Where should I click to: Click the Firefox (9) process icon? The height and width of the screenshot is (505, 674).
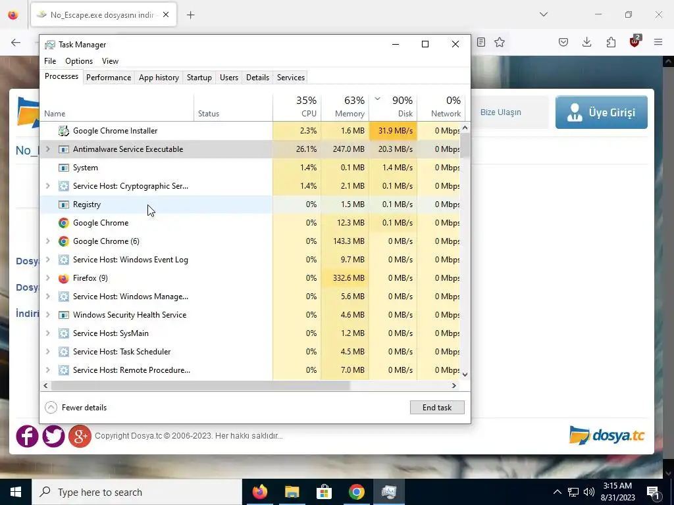pyautogui.click(x=64, y=278)
